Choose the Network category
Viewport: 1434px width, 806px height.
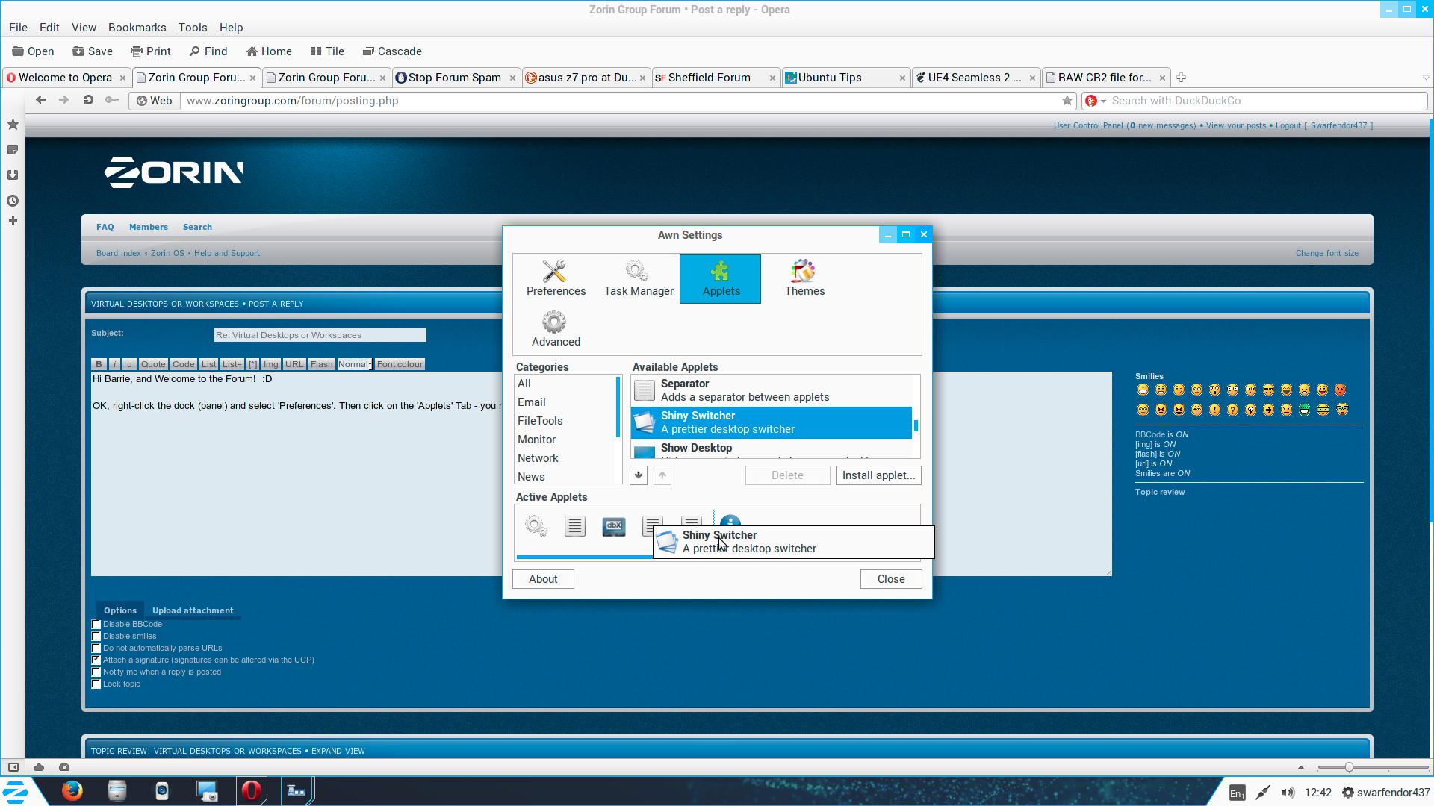(538, 458)
